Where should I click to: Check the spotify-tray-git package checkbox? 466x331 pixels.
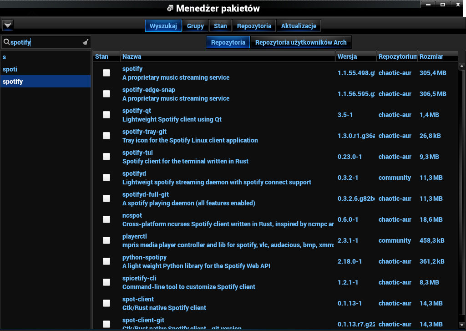click(106, 136)
